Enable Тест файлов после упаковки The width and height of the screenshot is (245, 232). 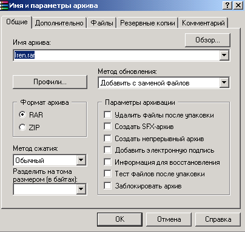(x=107, y=174)
